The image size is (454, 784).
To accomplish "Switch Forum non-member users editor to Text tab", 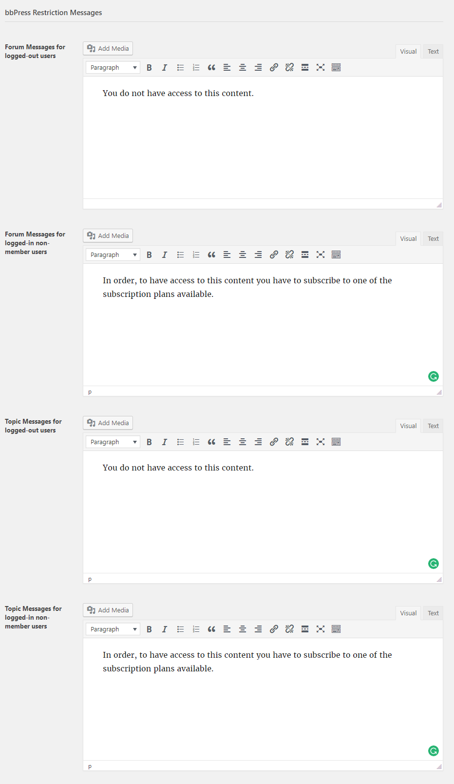I will click(433, 239).
